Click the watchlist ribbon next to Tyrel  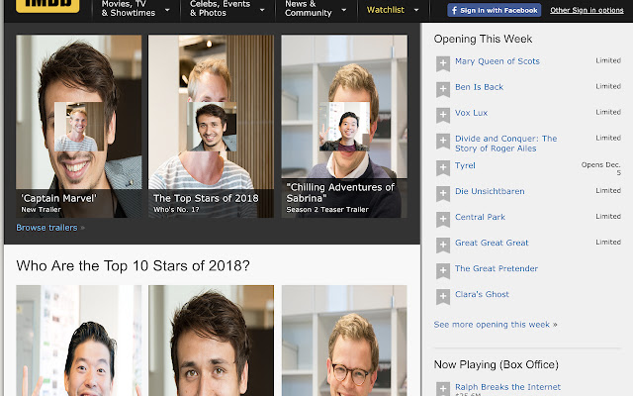tap(443, 167)
